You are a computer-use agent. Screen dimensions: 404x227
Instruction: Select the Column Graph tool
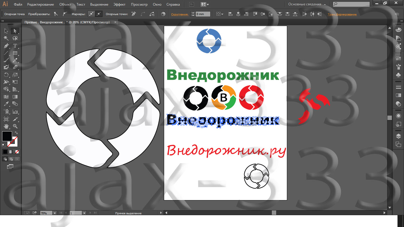tap(15, 112)
